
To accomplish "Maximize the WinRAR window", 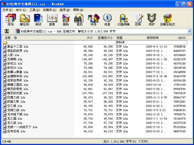I will tap(184, 4).
